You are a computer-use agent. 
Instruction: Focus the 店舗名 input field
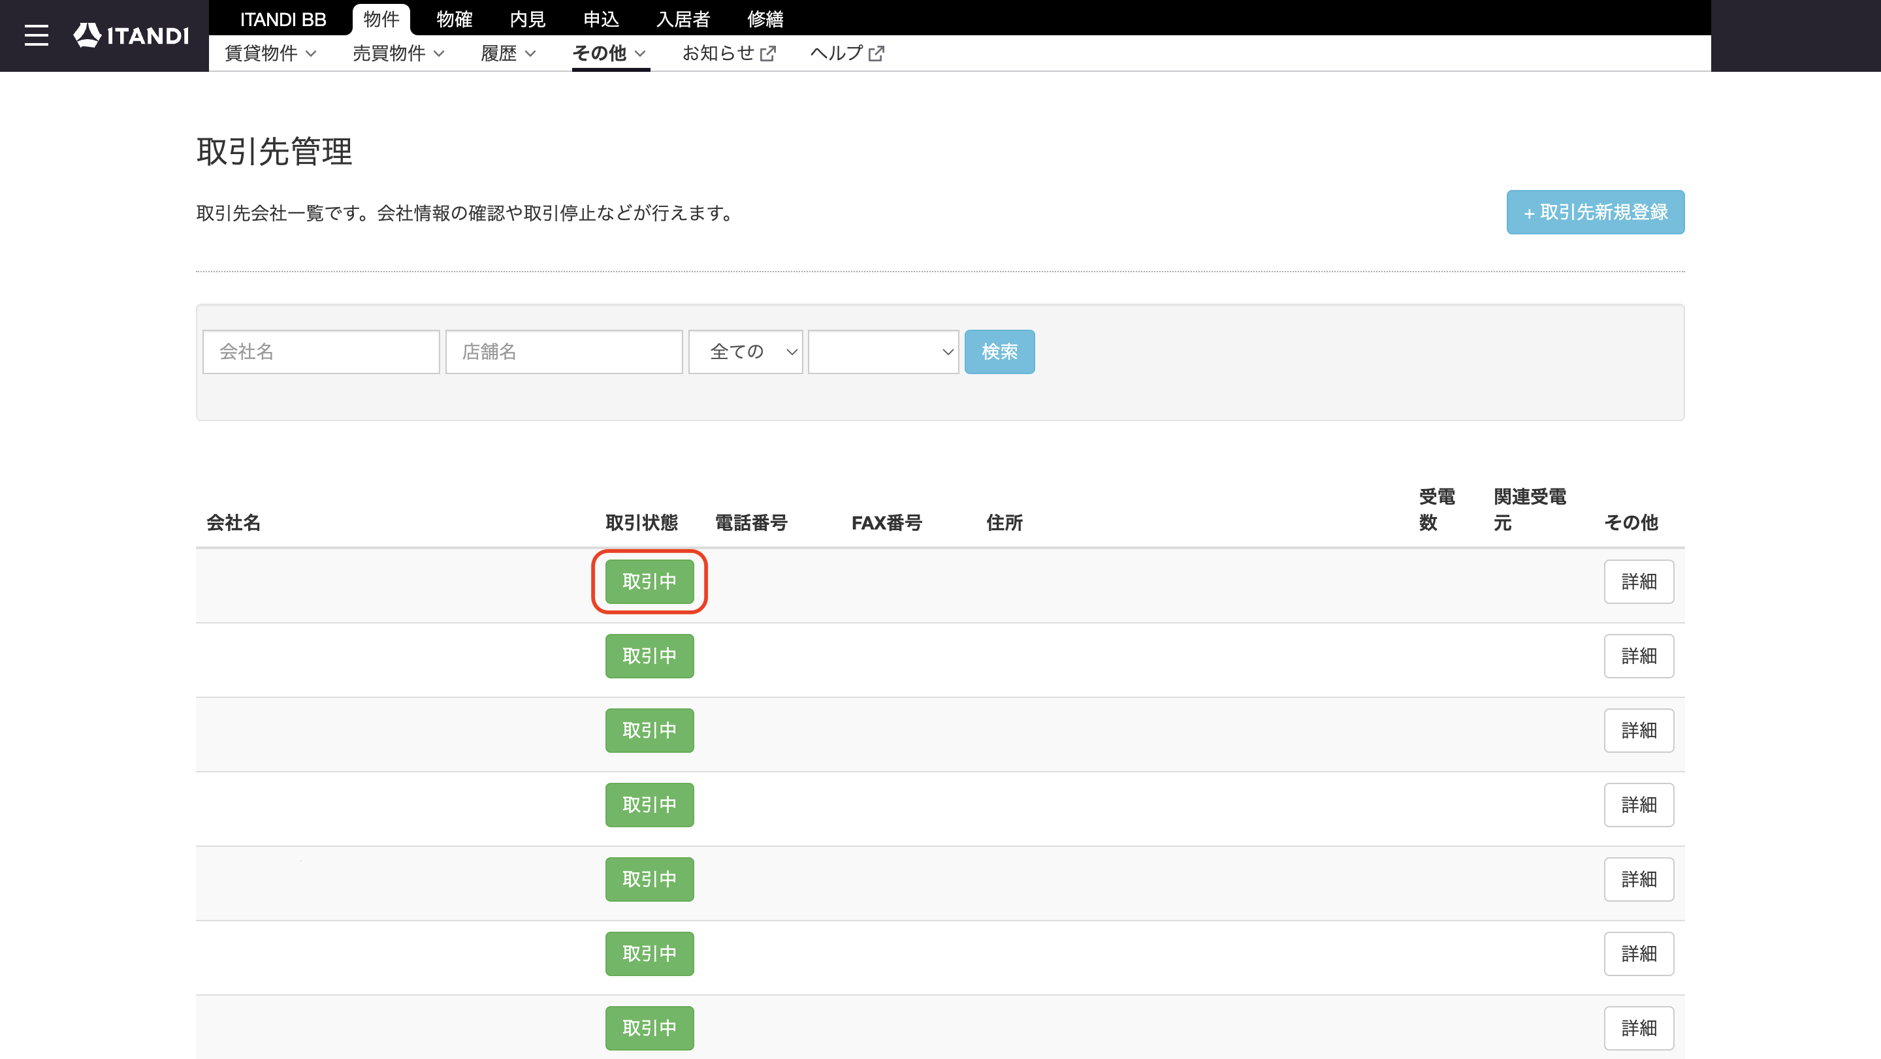[564, 352]
